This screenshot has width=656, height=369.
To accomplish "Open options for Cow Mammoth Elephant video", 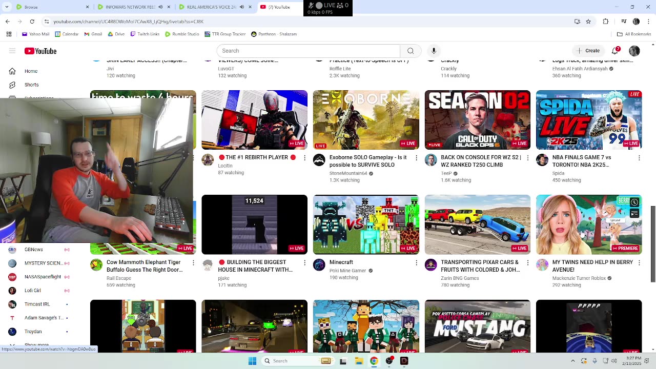I will (193, 262).
